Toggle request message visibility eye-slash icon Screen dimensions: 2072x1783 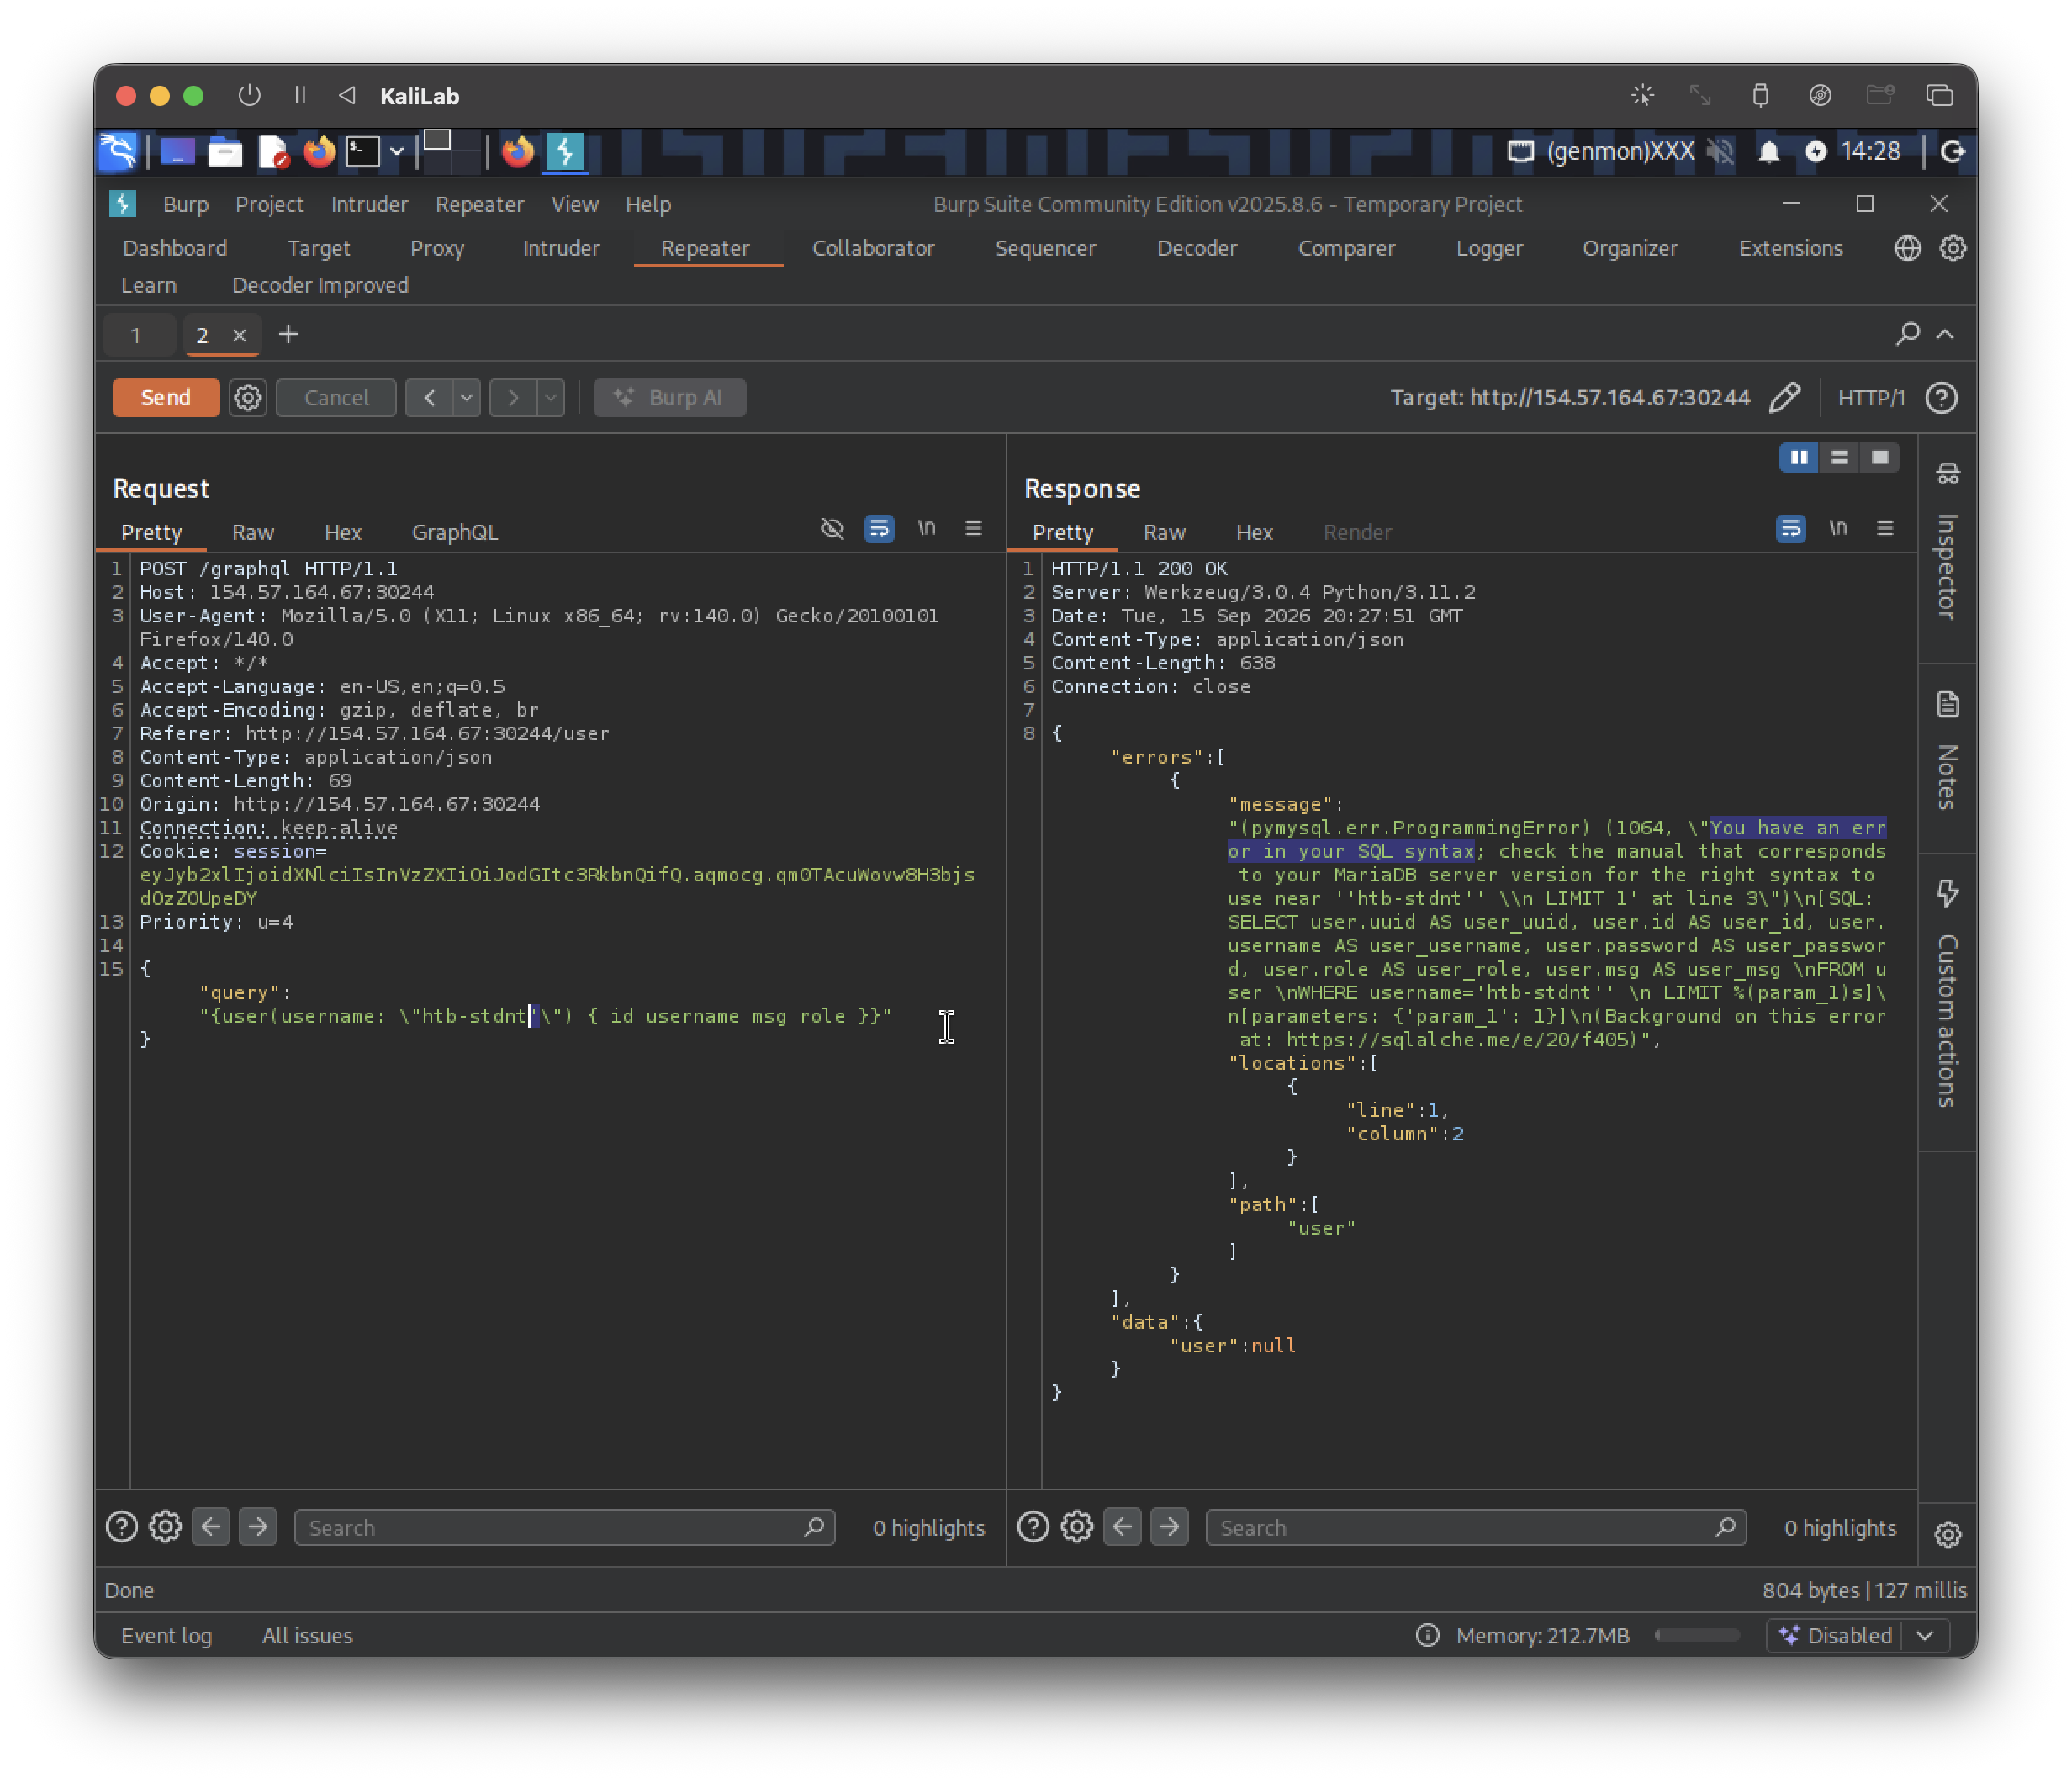[x=832, y=528]
